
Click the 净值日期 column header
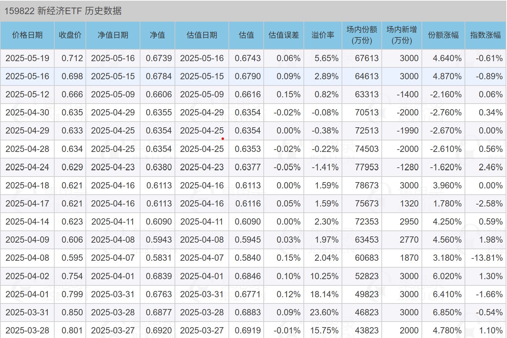pyautogui.click(x=113, y=35)
